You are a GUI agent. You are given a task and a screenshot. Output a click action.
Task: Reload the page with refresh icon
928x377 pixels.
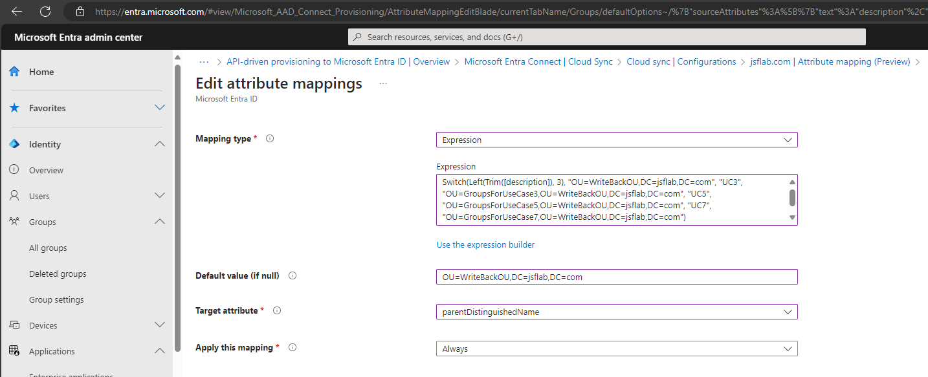(x=45, y=11)
